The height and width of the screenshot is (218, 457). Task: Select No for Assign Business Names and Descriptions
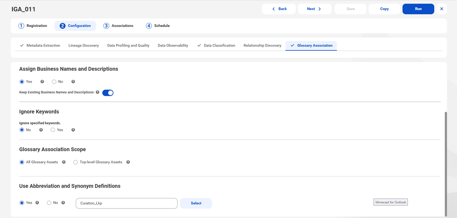tap(54, 82)
